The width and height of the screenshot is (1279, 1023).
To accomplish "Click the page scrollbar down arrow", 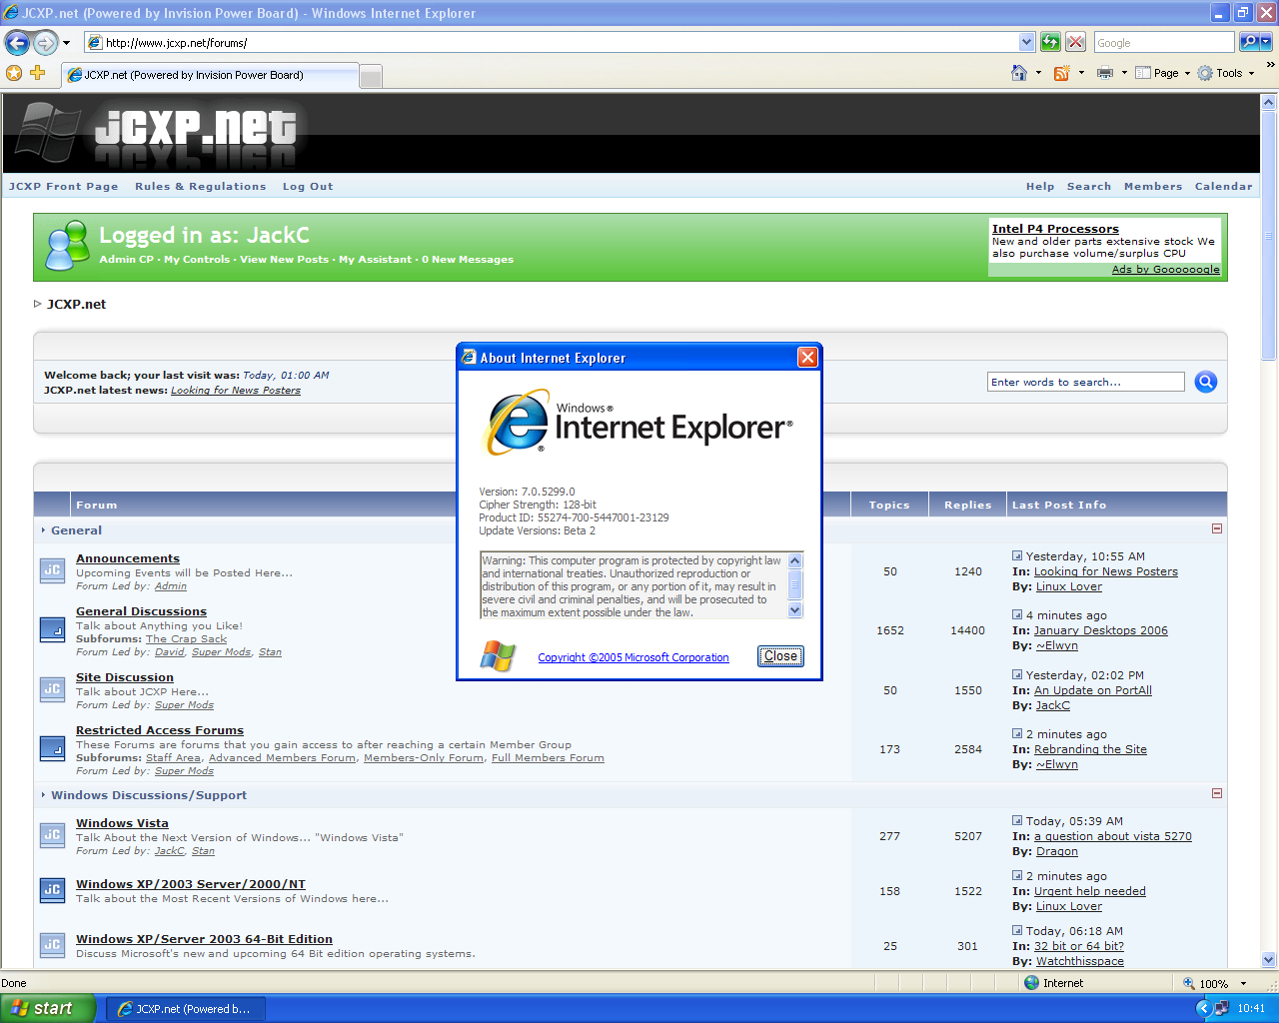I will (1269, 959).
